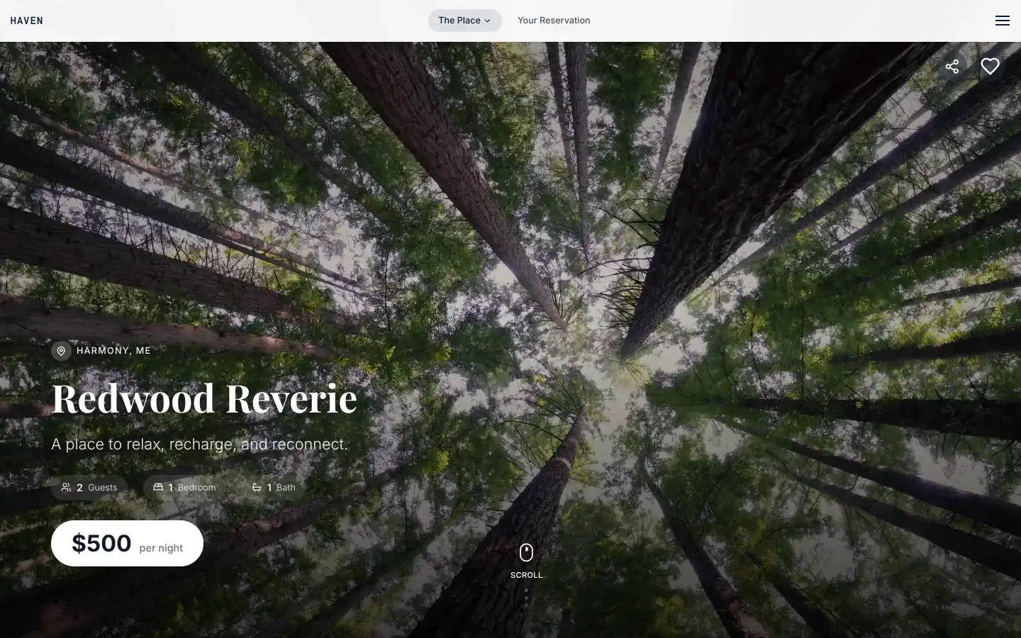Screen dimensions: 1021x638
Task: Select the guests icon on the 2 Guests badge
Action: coord(66,488)
